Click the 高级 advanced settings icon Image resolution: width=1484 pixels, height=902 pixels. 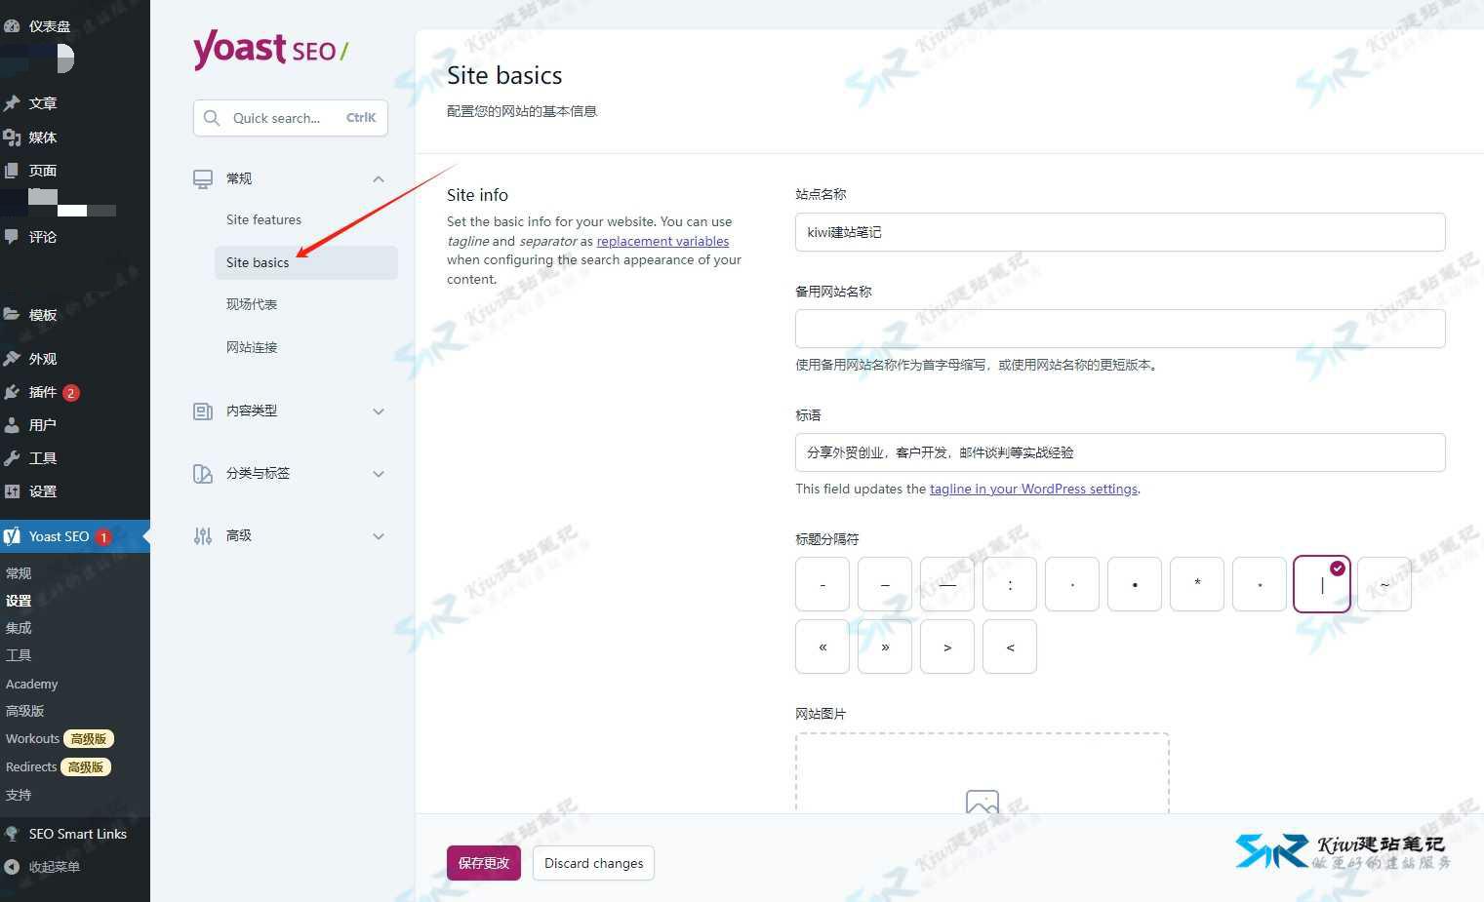click(x=202, y=535)
